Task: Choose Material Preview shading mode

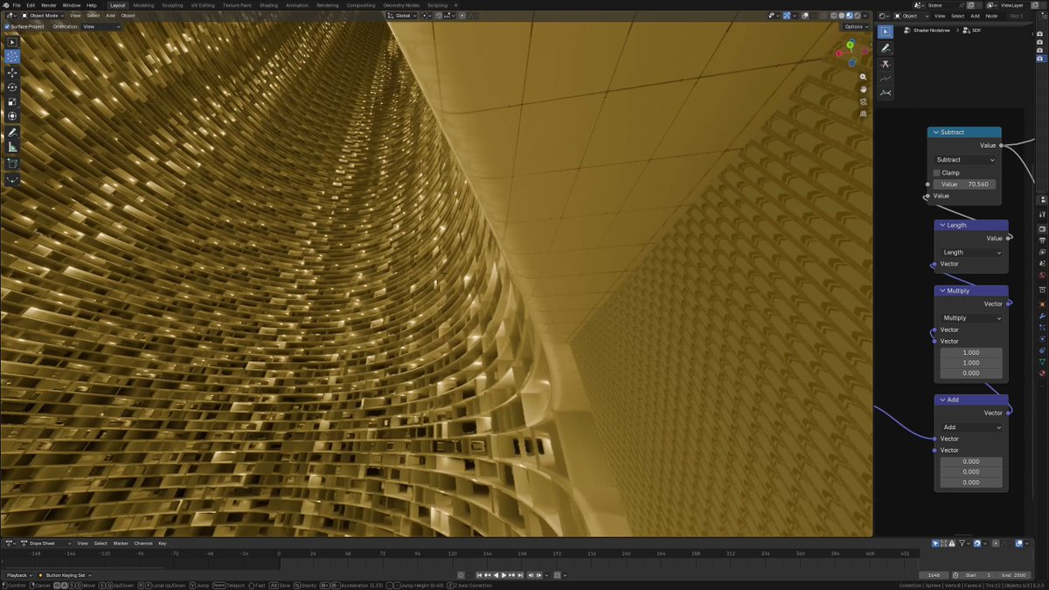Action: [850, 16]
